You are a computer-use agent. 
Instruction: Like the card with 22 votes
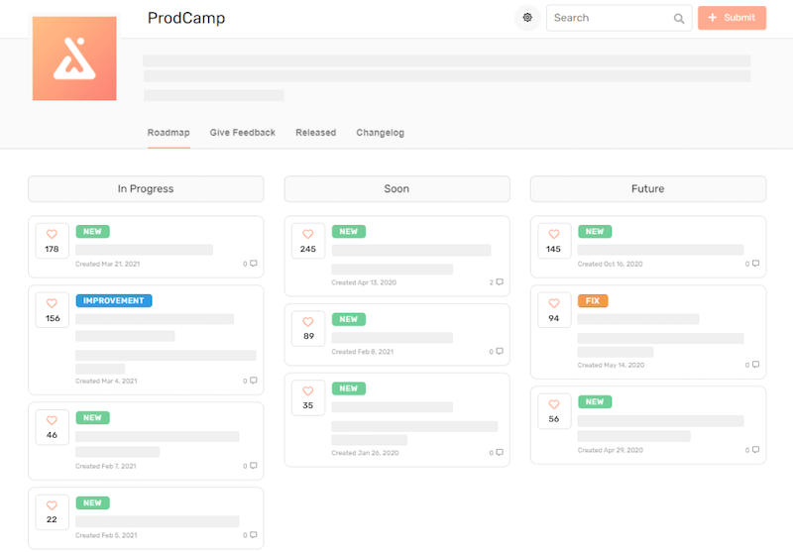tap(52, 512)
